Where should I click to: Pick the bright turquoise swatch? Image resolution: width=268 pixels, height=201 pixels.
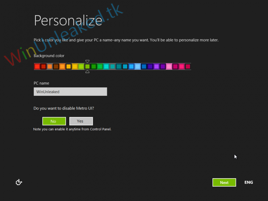pyautogui.click(x=106, y=66)
